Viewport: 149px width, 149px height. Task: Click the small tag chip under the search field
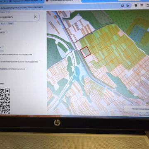click(x=11, y=24)
